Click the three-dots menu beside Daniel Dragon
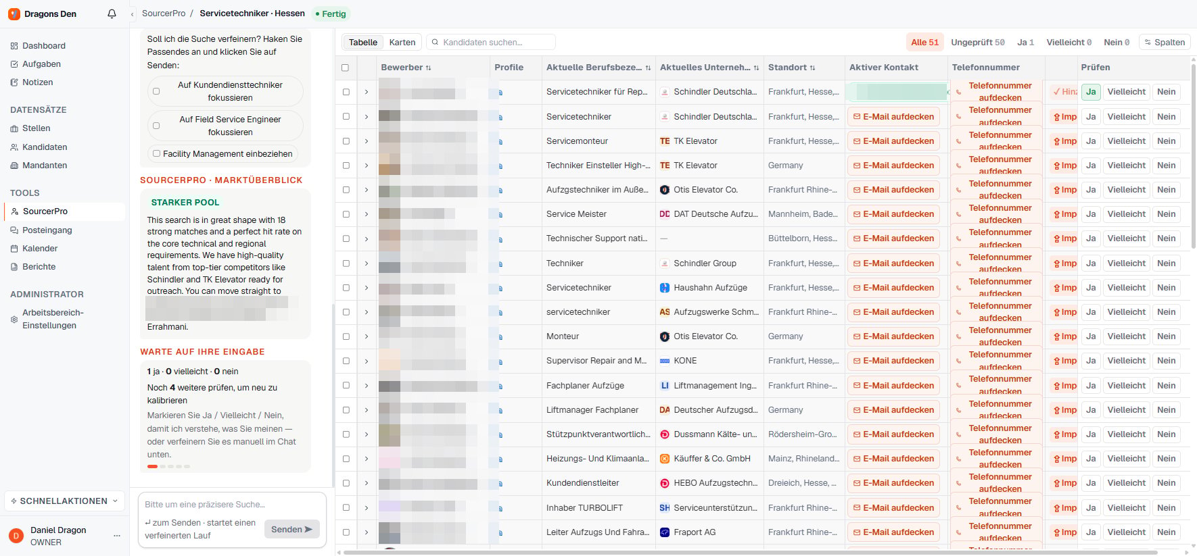Image resolution: width=1197 pixels, height=556 pixels. point(117,536)
